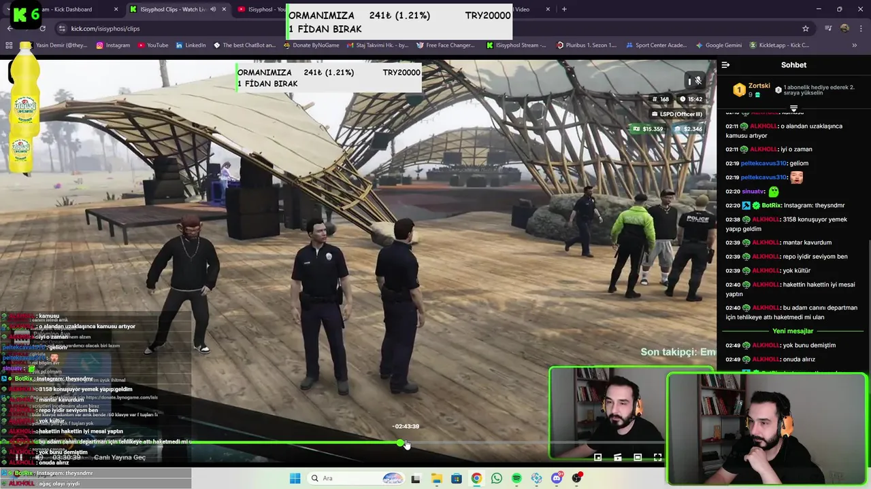
Task: Jump to live via Canlı Yayına Geç
Action: tap(120, 458)
